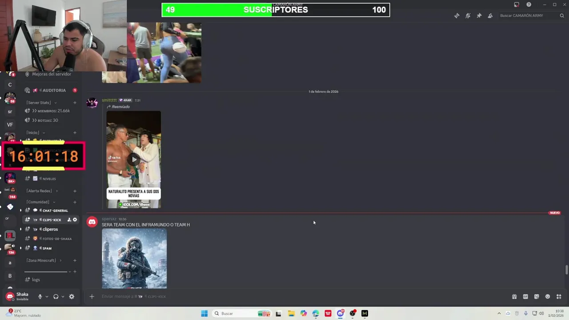
Task: Open the help question mark icon
Action: (529, 4)
